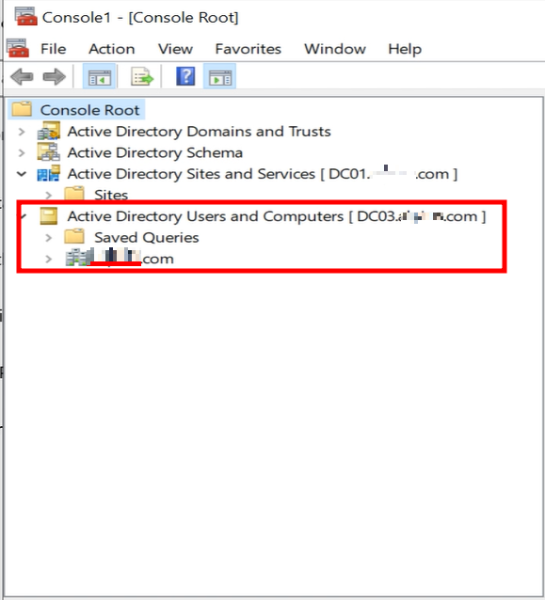Expand the .com domain node
The height and width of the screenshot is (600, 545).
point(49,259)
